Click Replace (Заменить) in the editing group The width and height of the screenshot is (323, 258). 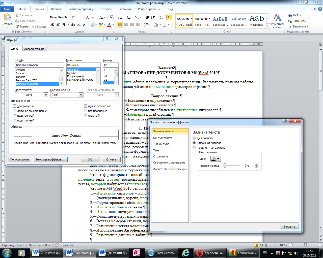(297, 21)
